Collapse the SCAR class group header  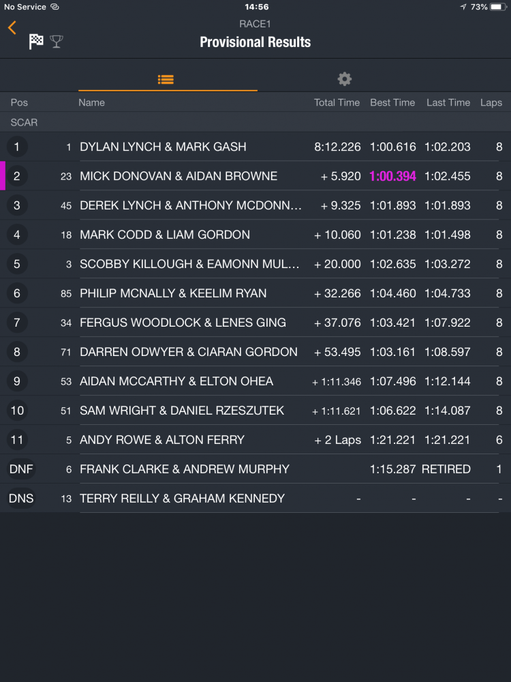(x=24, y=123)
